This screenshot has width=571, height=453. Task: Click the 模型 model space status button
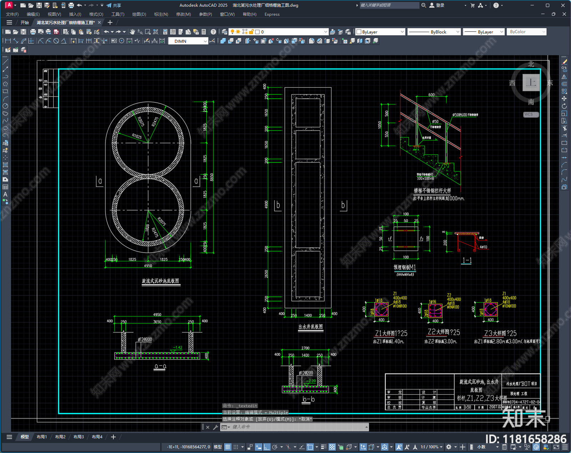click(218, 447)
